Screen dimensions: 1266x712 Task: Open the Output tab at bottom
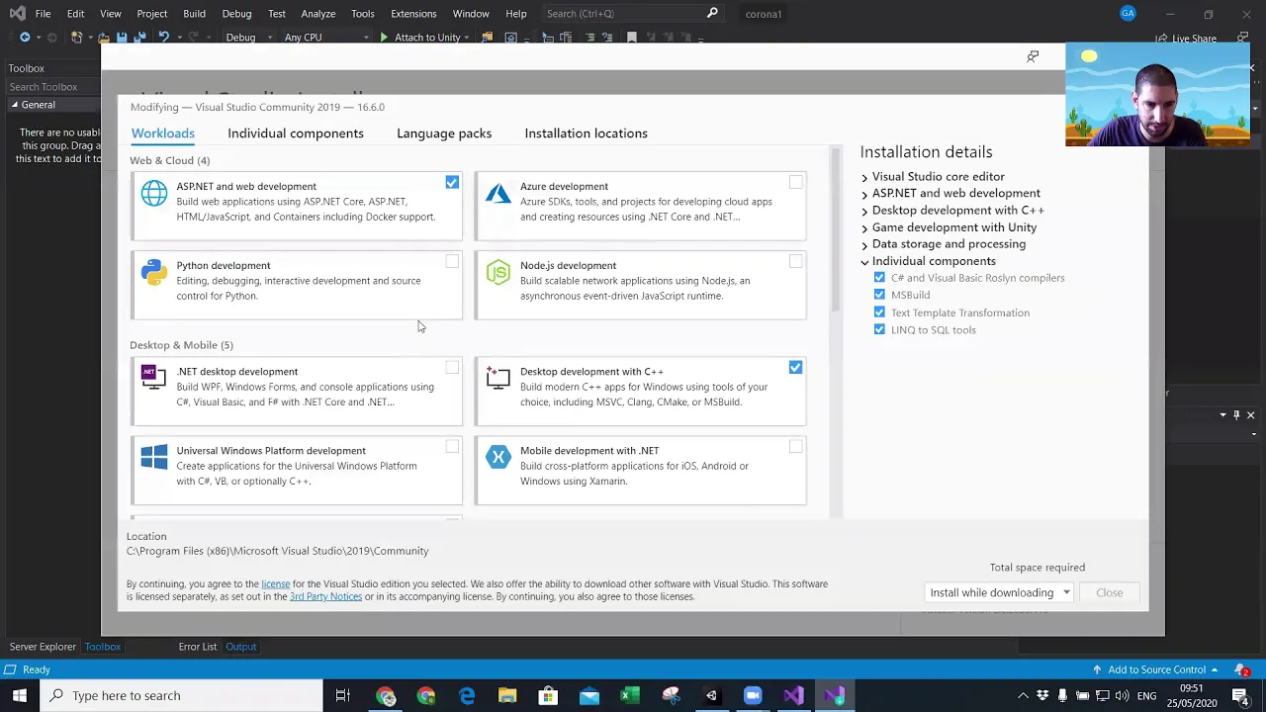click(240, 647)
